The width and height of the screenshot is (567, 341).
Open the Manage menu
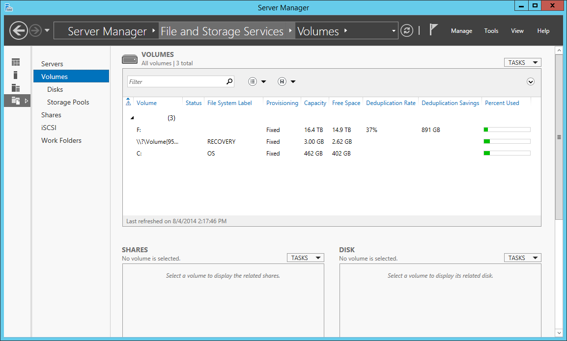click(461, 30)
